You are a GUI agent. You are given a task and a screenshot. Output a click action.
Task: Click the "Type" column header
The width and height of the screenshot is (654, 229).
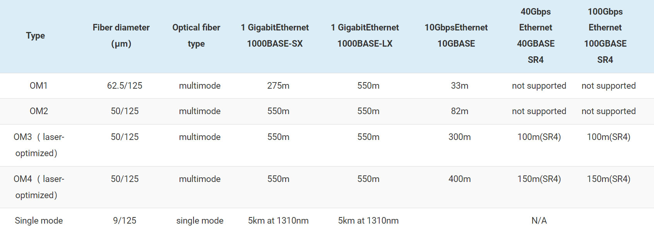[x=36, y=36]
